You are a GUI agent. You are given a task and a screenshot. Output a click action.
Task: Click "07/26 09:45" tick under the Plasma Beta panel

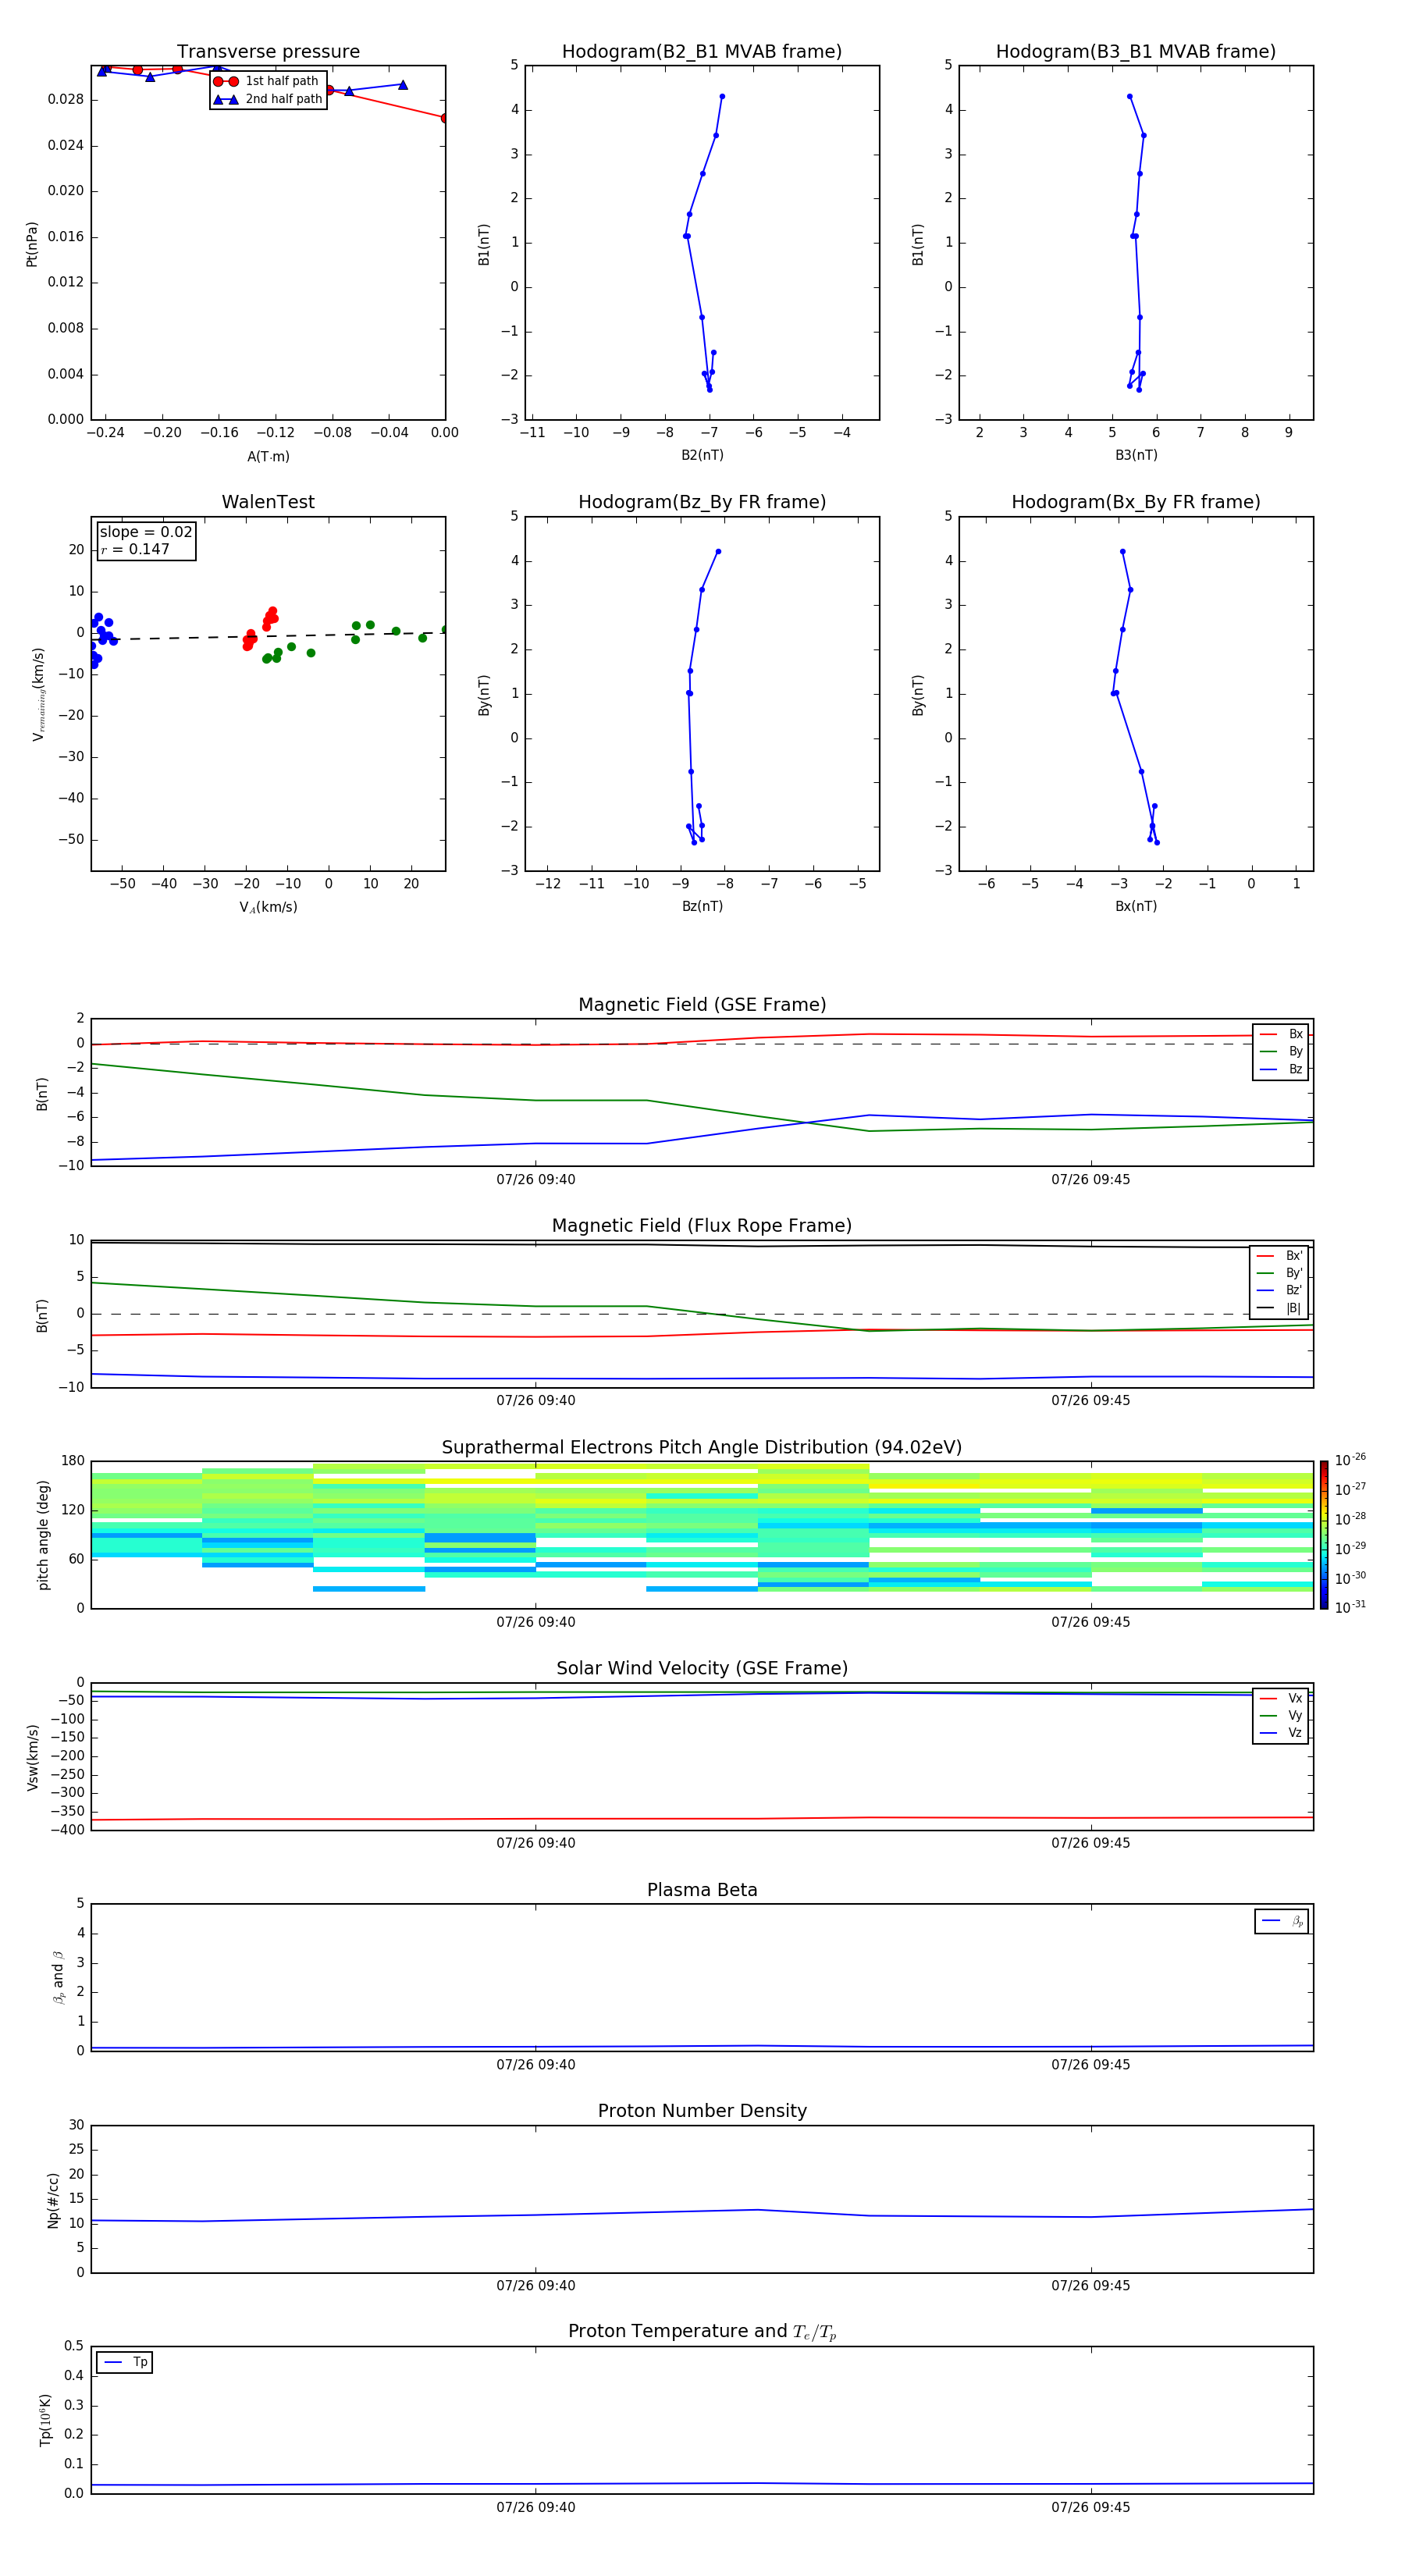[x=1091, y=2065]
